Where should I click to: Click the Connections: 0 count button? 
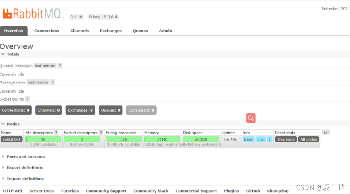(x=16, y=110)
